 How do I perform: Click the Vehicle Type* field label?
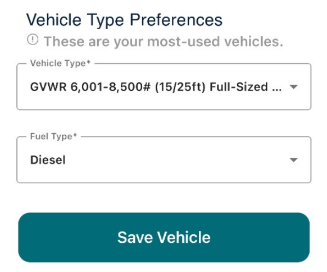pos(60,63)
